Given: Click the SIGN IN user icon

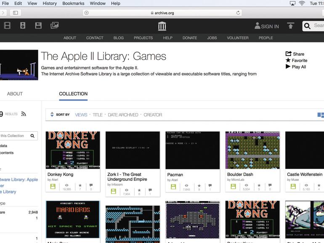Looking at the screenshot, I should [x=257, y=26].
